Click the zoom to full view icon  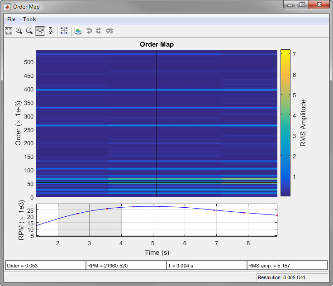(9, 31)
